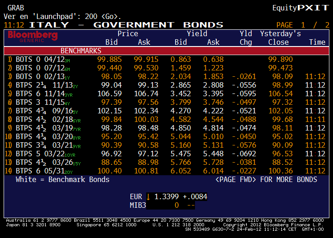The image size is (333, 238).
Task: Click the EUR 1.3399 quote
Action: click(168, 196)
